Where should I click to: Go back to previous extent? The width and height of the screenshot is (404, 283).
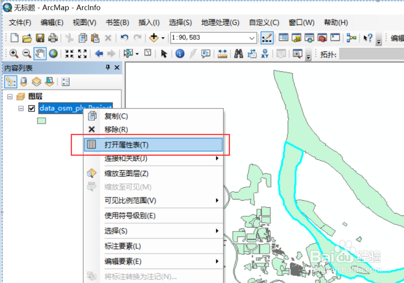(99, 54)
